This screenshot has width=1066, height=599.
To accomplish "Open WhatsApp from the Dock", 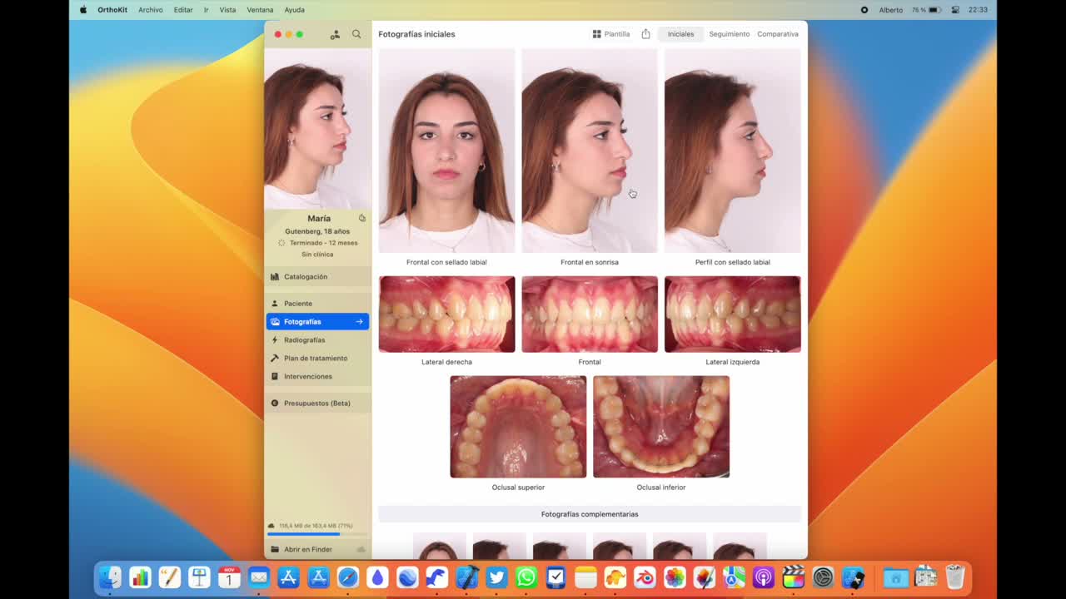I will tap(526, 577).
